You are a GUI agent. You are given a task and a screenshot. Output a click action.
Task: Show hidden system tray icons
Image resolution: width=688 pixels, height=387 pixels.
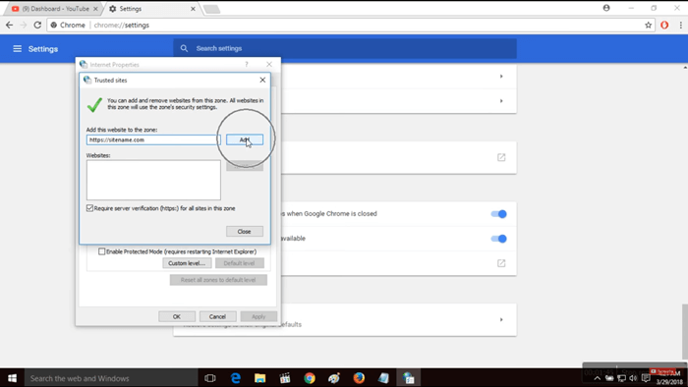click(598, 378)
